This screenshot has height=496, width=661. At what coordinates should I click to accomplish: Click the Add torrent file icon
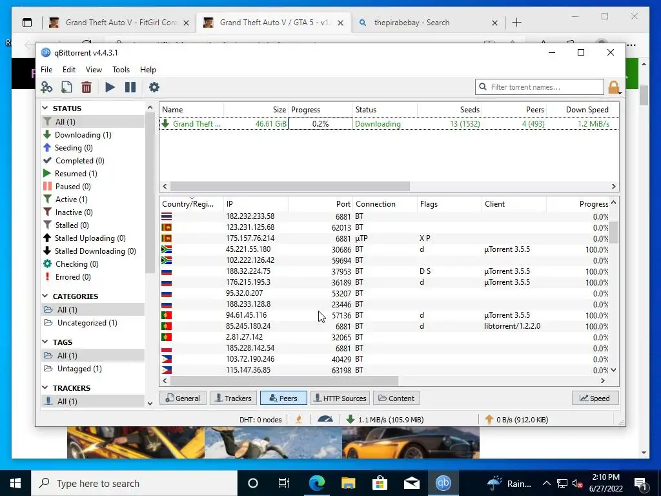coord(66,87)
